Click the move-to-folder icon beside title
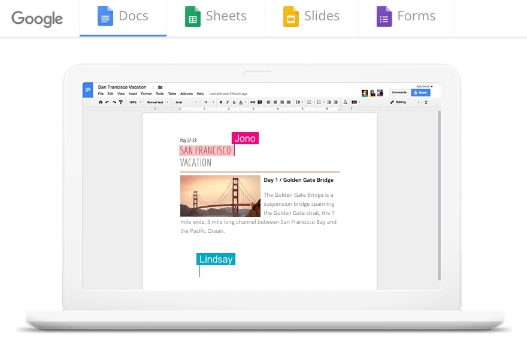527x350 pixels. [x=160, y=87]
